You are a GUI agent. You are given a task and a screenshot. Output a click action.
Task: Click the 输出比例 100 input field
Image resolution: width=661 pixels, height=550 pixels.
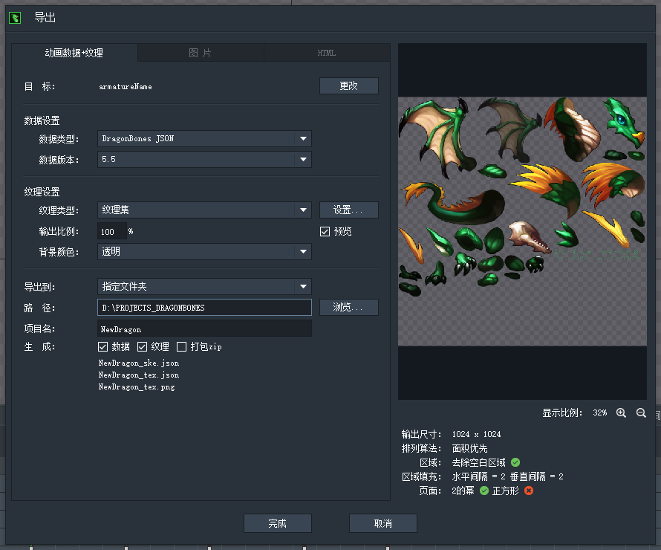(112, 232)
